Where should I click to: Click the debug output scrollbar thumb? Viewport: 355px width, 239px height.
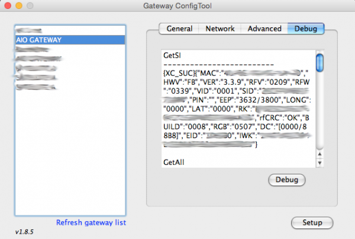point(319,62)
